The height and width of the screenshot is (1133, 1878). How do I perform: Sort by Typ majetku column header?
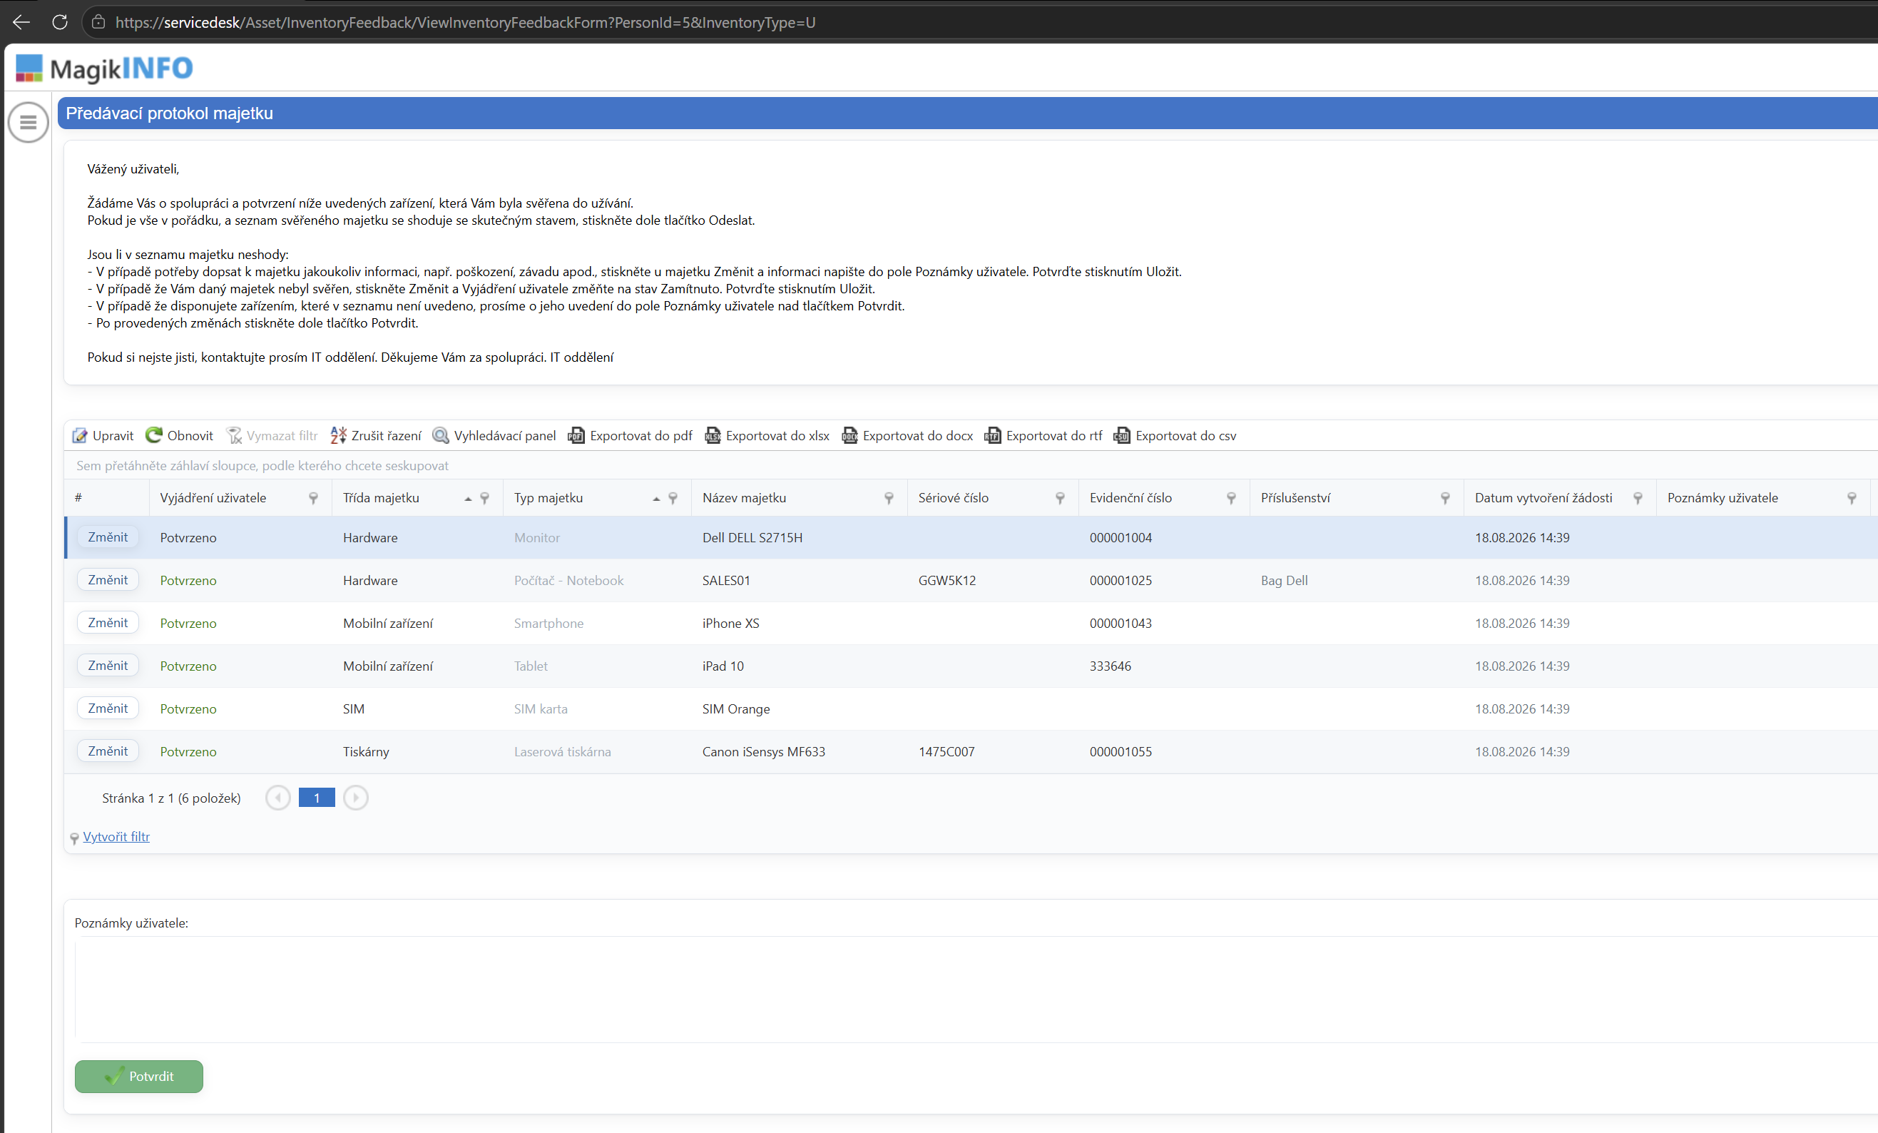548,498
